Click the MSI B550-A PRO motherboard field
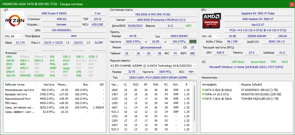 (153, 14)
